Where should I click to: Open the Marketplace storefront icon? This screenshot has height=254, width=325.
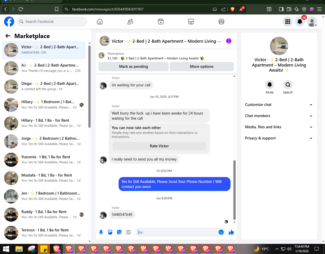tap(191, 22)
